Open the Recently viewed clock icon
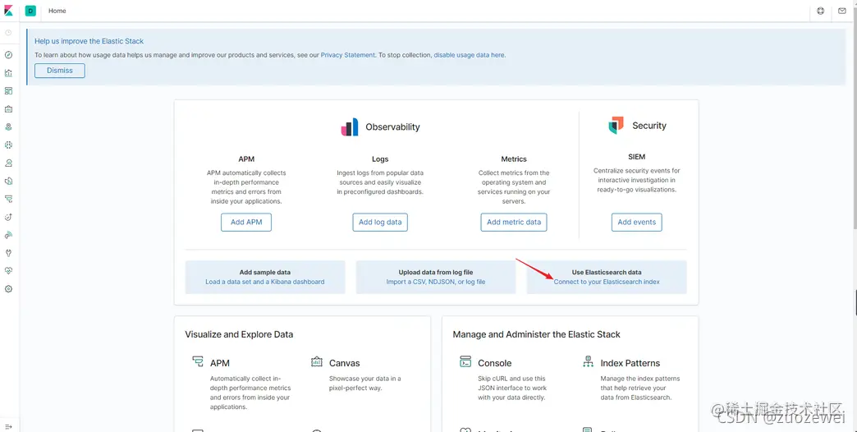The height and width of the screenshot is (432, 857). tap(8, 33)
